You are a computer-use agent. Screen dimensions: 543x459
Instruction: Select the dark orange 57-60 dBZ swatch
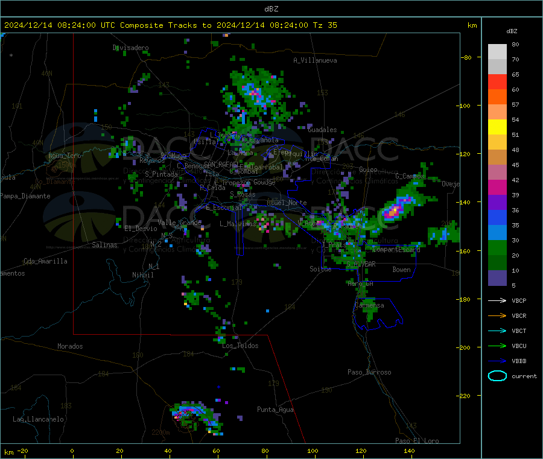[x=497, y=97]
